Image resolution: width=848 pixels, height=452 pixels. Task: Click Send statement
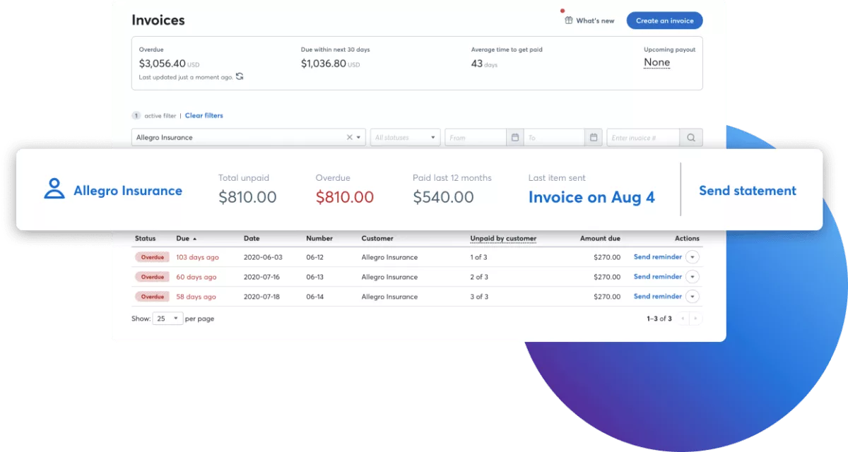748,191
